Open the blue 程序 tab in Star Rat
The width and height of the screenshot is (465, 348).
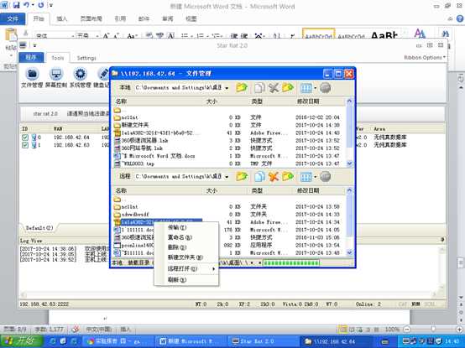pos(31,58)
